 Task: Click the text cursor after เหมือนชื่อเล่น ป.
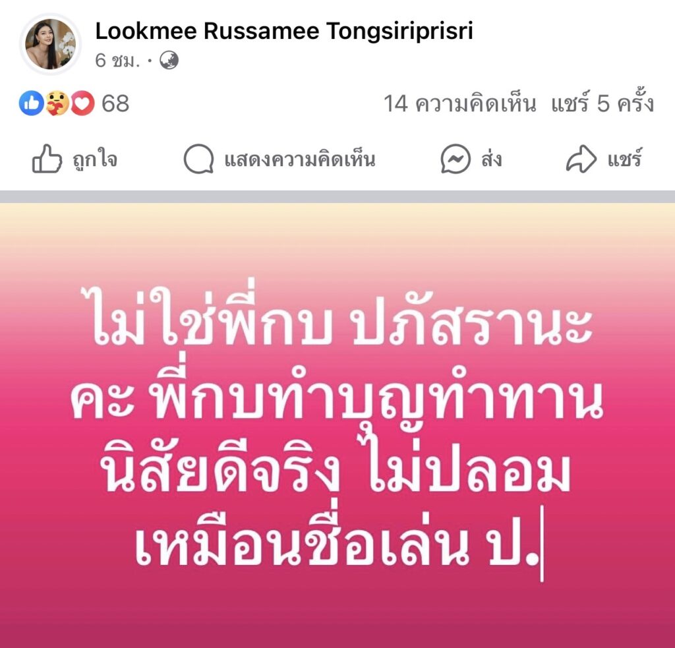[x=542, y=544]
